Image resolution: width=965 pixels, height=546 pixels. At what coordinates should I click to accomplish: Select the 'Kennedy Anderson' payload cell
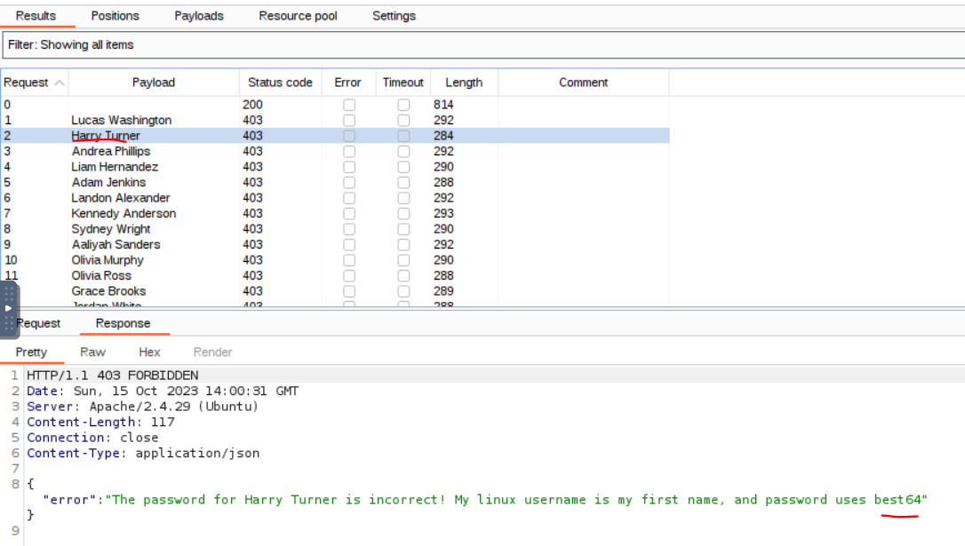(124, 214)
